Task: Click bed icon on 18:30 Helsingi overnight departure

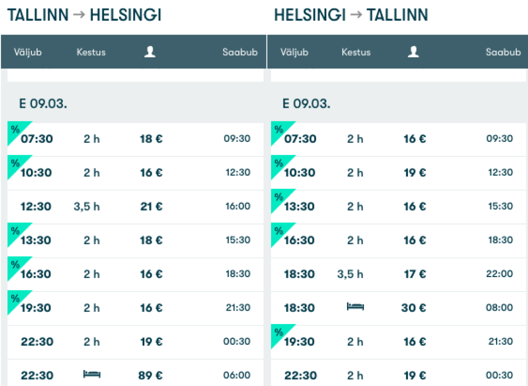Action: click(x=355, y=307)
